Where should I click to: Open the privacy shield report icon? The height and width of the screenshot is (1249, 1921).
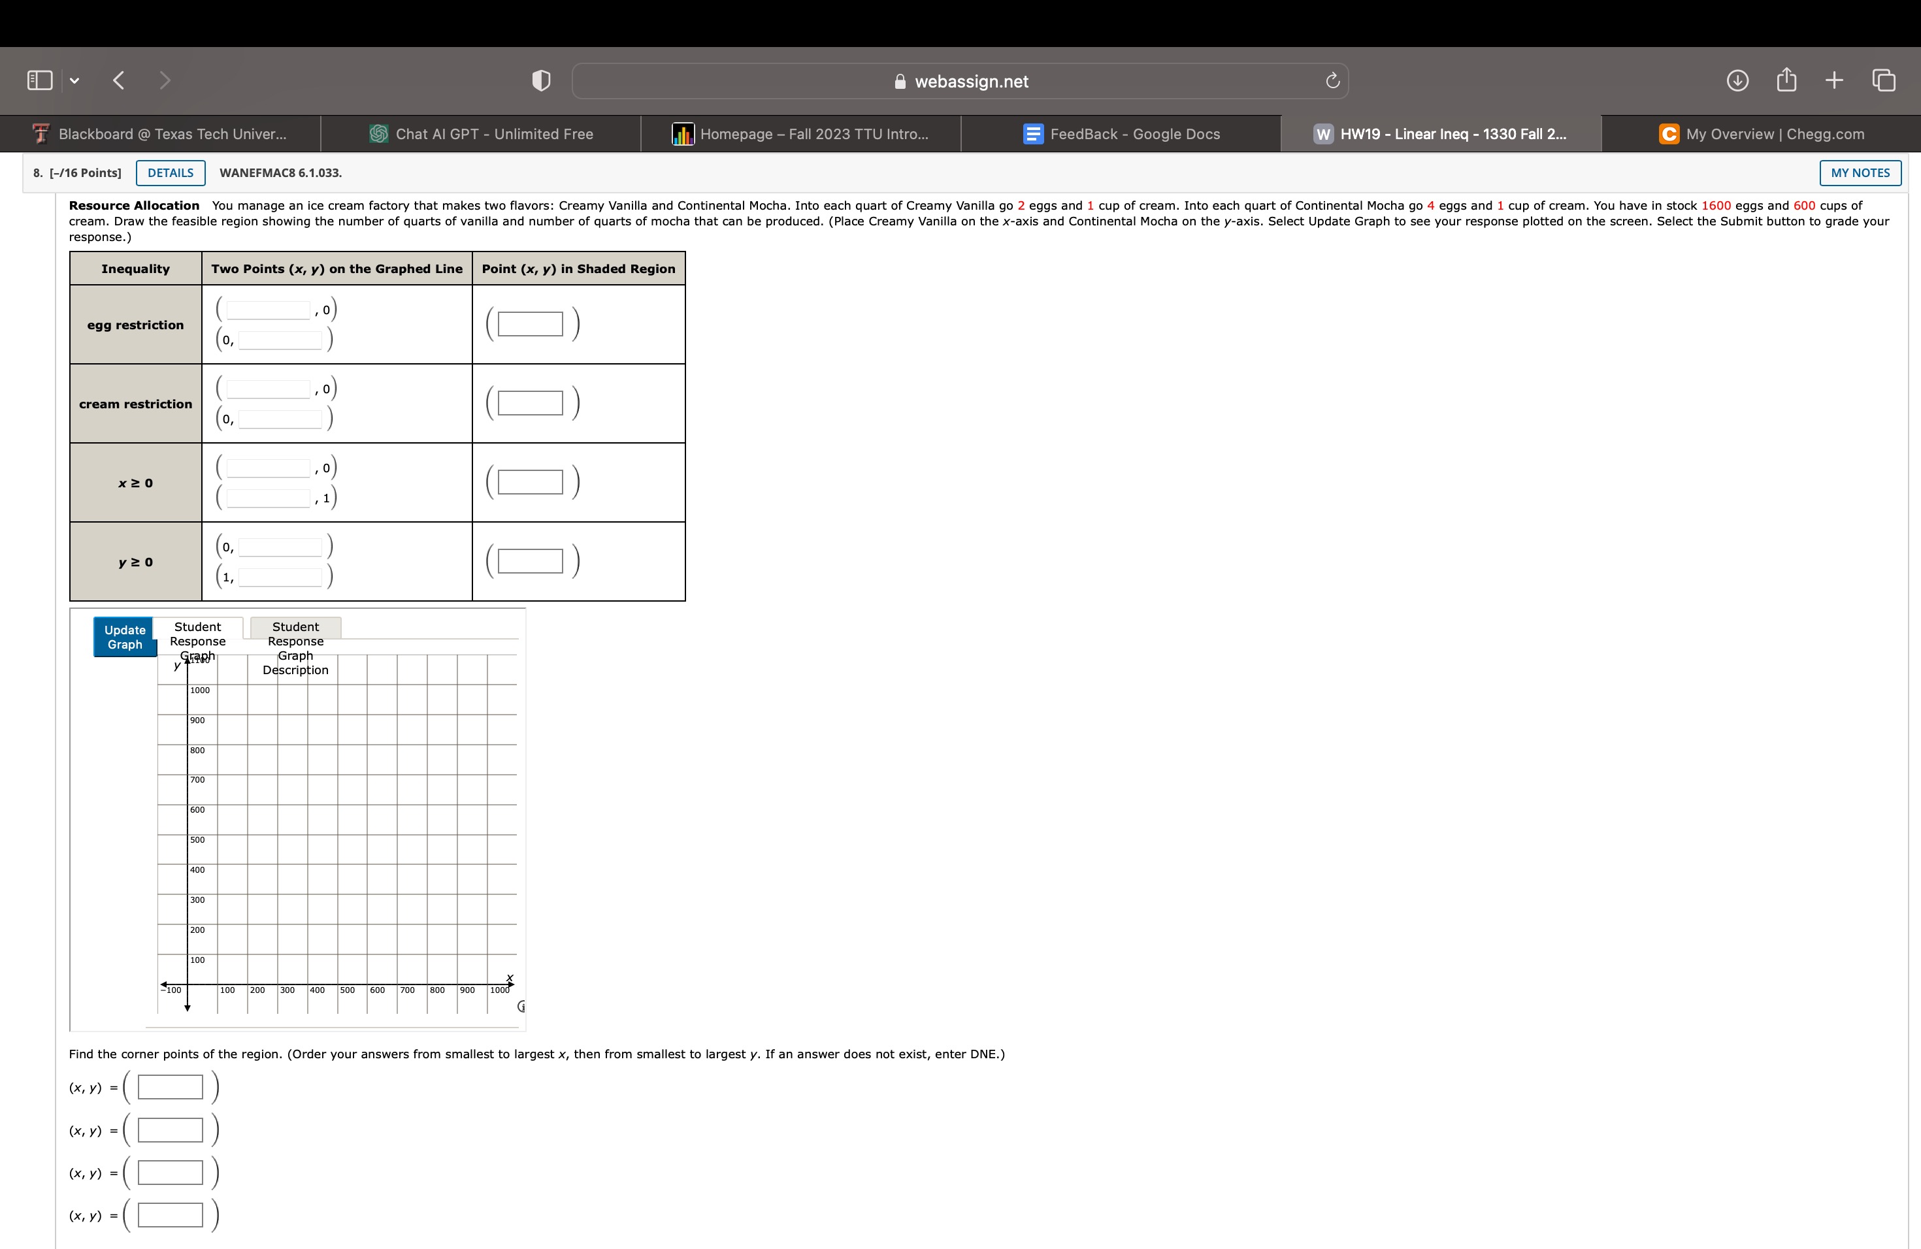click(541, 81)
